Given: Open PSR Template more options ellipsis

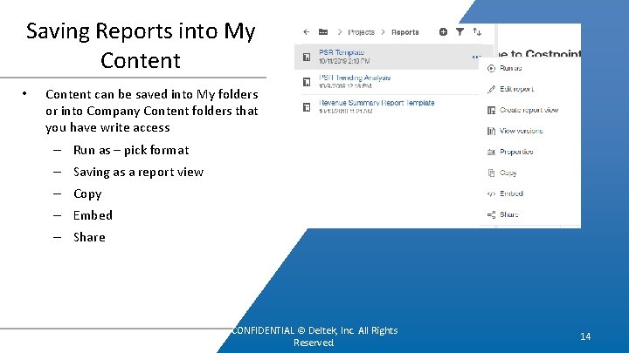Looking at the screenshot, I should click(476, 58).
